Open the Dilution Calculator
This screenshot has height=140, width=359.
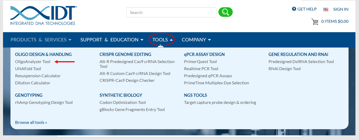pyautogui.click(x=33, y=83)
